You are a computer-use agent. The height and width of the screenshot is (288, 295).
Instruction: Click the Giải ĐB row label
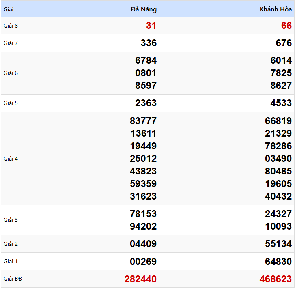click(x=13, y=279)
